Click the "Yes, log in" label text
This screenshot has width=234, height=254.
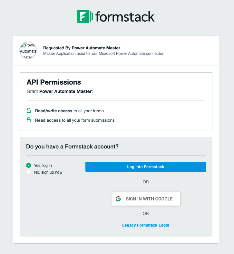[x=43, y=166]
